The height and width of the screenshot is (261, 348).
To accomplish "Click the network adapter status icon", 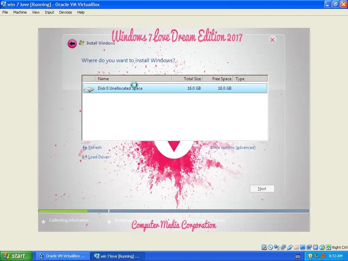I will coord(283,247).
